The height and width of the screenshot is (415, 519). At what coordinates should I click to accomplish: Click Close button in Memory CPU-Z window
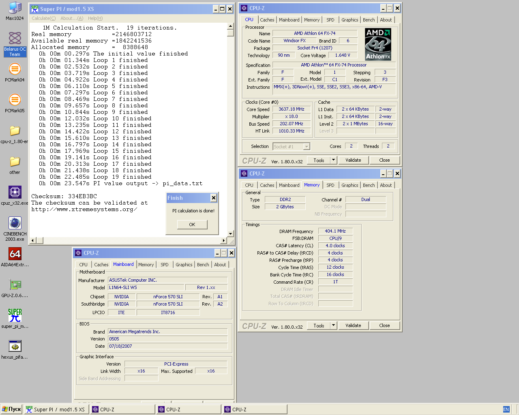click(384, 325)
